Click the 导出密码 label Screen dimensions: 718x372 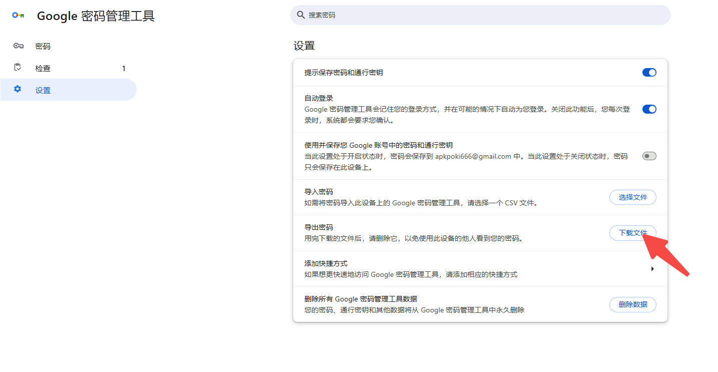pyautogui.click(x=319, y=227)
